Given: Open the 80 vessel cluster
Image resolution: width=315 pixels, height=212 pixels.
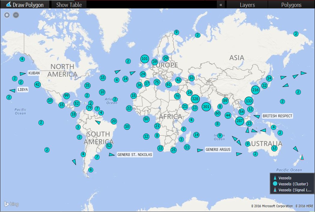Looking at the screenshot, I should [x=146, y=119].
